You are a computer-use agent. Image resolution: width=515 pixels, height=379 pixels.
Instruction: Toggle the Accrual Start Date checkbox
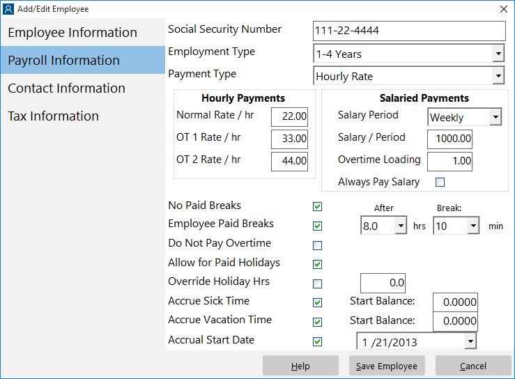317,341
